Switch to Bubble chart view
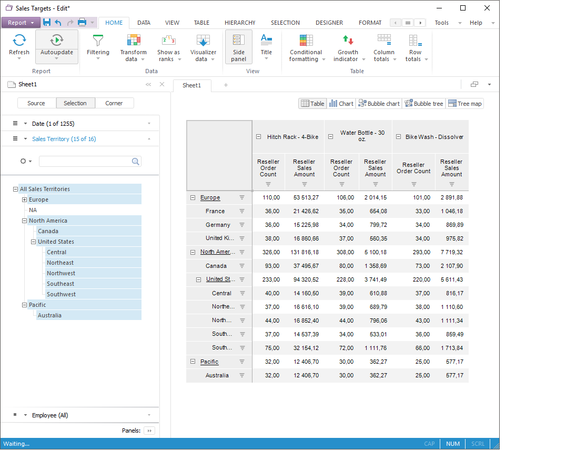 pyautogui.click(x=379, y=104)
